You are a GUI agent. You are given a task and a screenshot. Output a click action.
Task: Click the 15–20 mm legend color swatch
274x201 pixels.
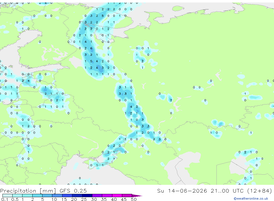[67, 196]
